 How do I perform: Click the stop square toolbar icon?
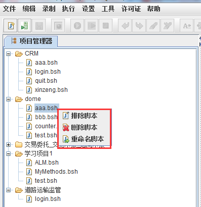(106, 26)
